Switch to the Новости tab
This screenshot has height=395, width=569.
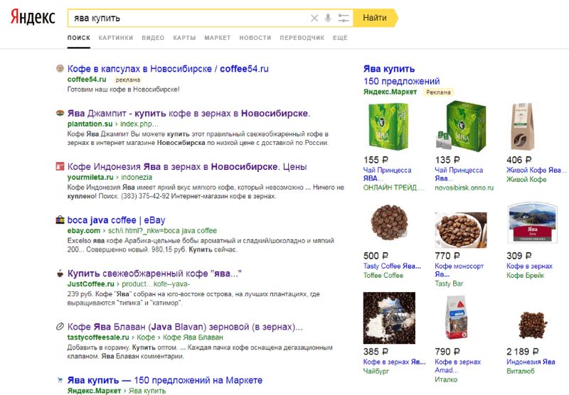(255, 38)
